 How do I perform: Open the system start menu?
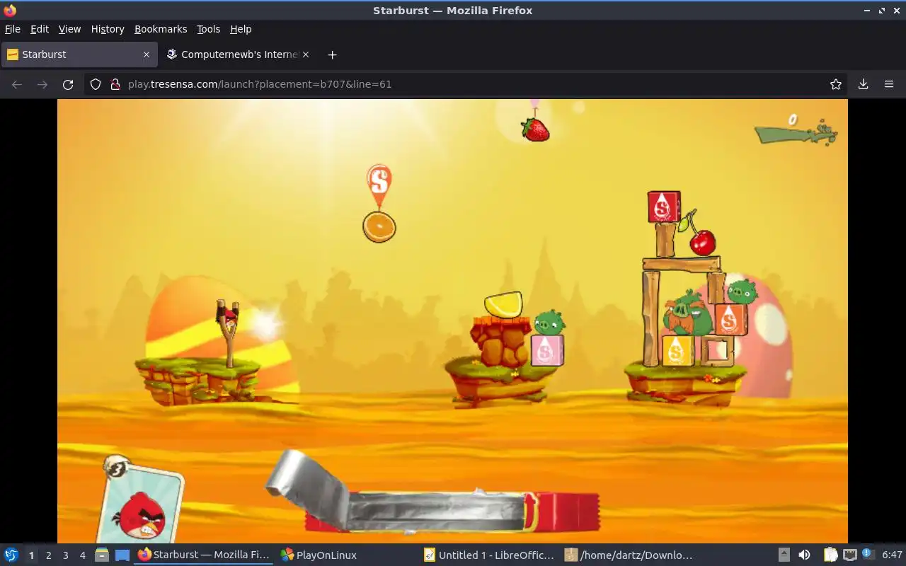coord(11,555)
